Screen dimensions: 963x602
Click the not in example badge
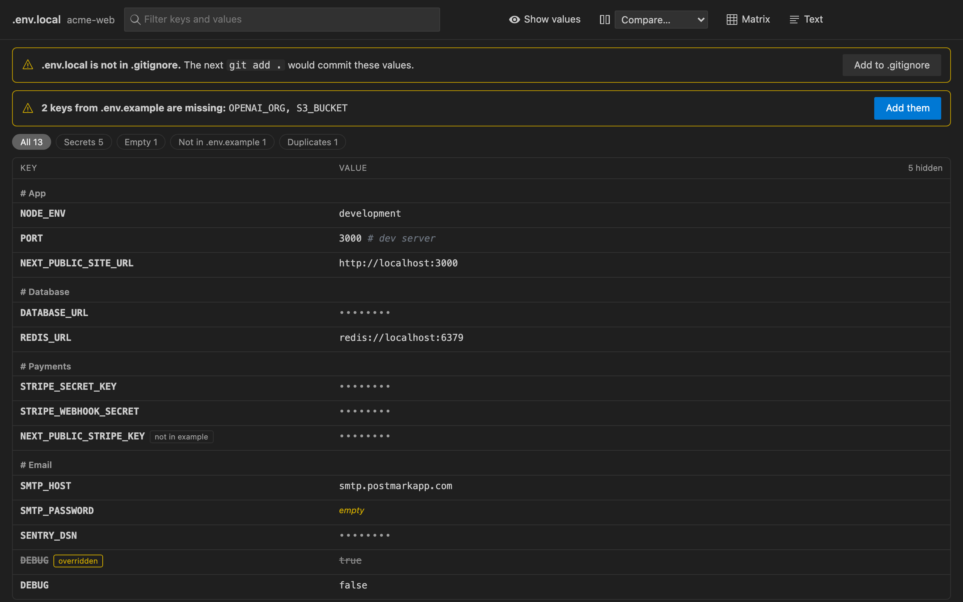pyautogui.click(x=181, y=437)
